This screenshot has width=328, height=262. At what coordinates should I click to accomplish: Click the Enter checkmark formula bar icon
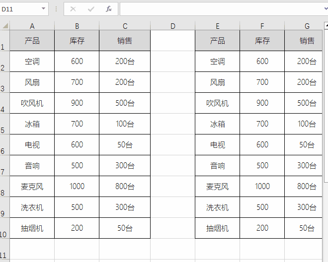(x=91, y=9)
